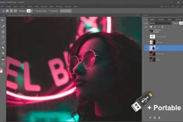Select the Smoothing layer thumbnail
The height and width of the screenshot is (122, 183).
(152, 54)
